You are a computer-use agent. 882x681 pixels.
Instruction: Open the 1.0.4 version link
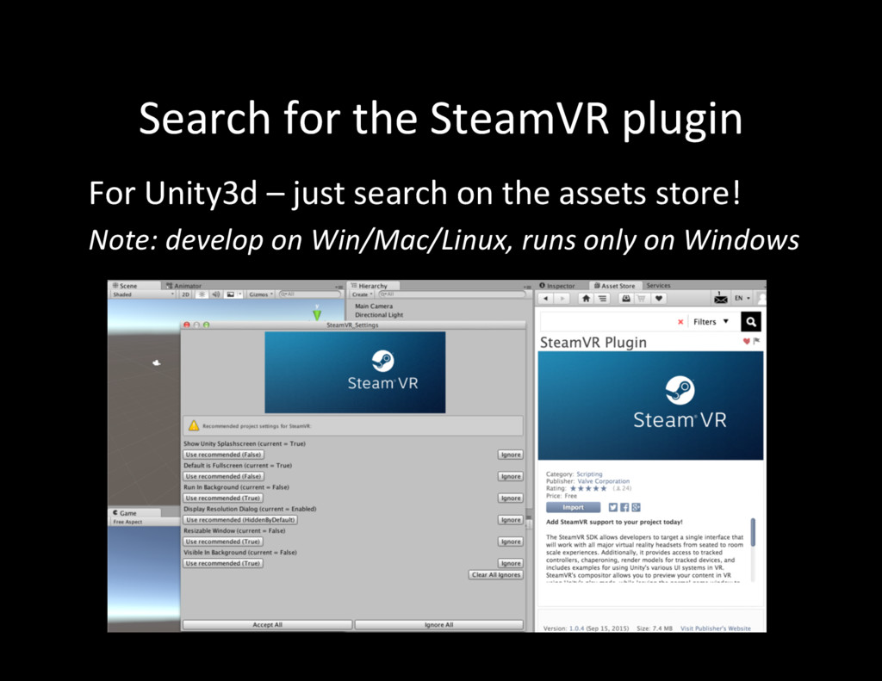coord(576,628)
